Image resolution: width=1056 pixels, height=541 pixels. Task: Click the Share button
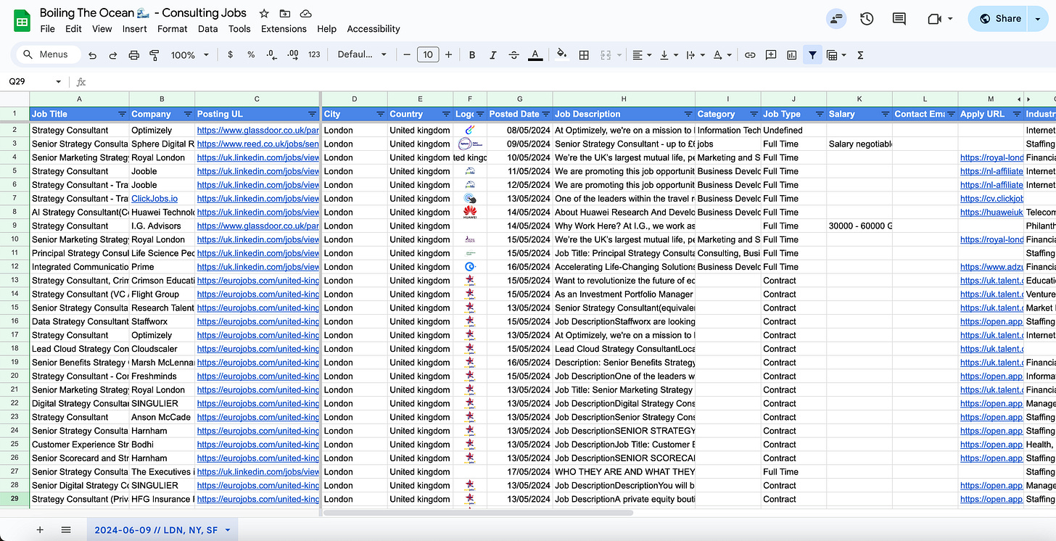click(998, 19)
